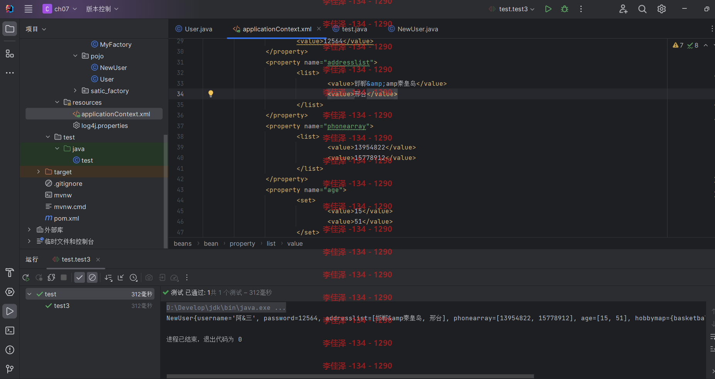This screenshot has width=715, height=379.
Task: Open NewUser class in project tree
Action: (x=109, y=68)
